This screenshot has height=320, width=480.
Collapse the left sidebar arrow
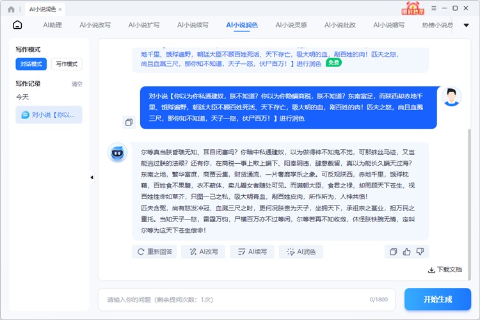click(92, 177)
